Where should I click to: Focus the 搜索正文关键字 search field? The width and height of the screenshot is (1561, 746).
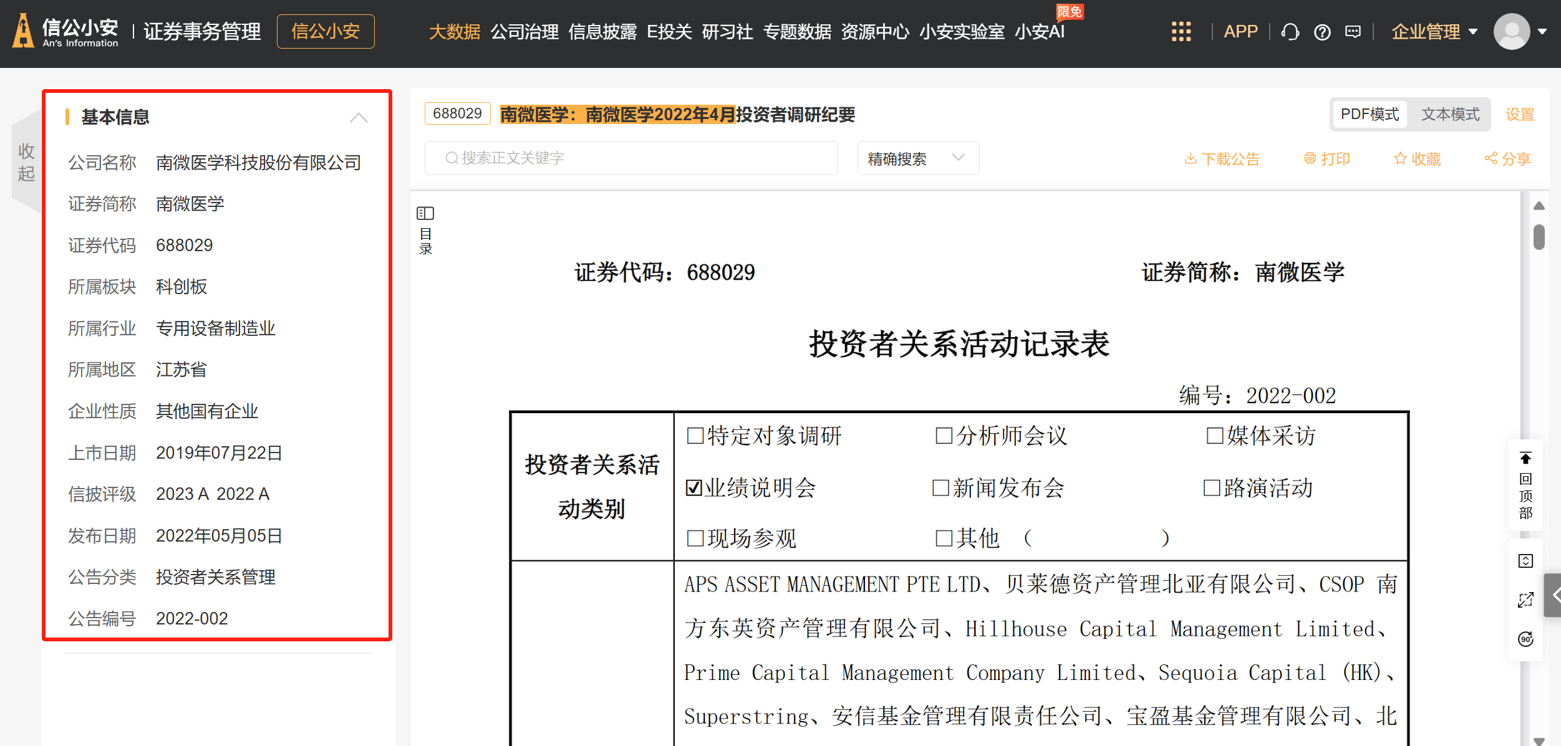(x=631, y=158)
